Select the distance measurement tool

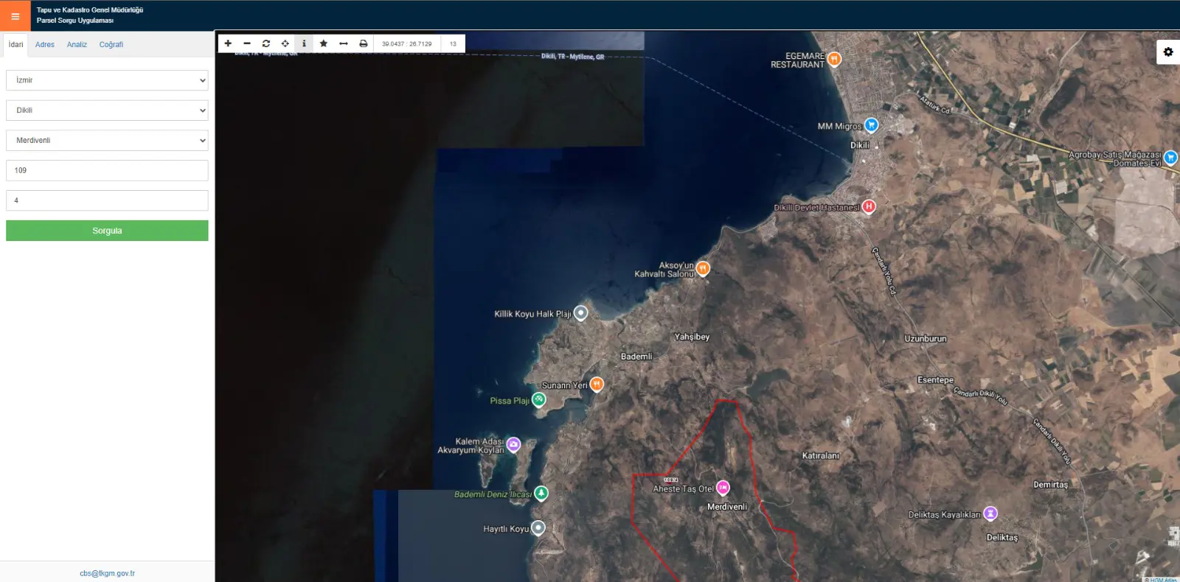tap(343, 43)
